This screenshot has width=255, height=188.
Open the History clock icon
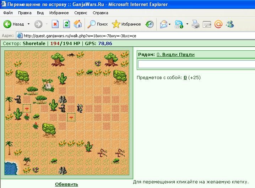[150, 24]
